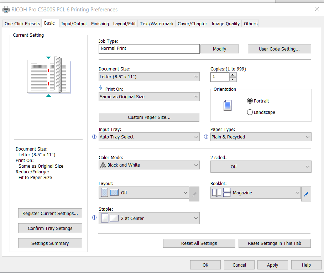Go to Cover/Chapter tab
Screen dimensions: 324x273
[x=192, y=24]
